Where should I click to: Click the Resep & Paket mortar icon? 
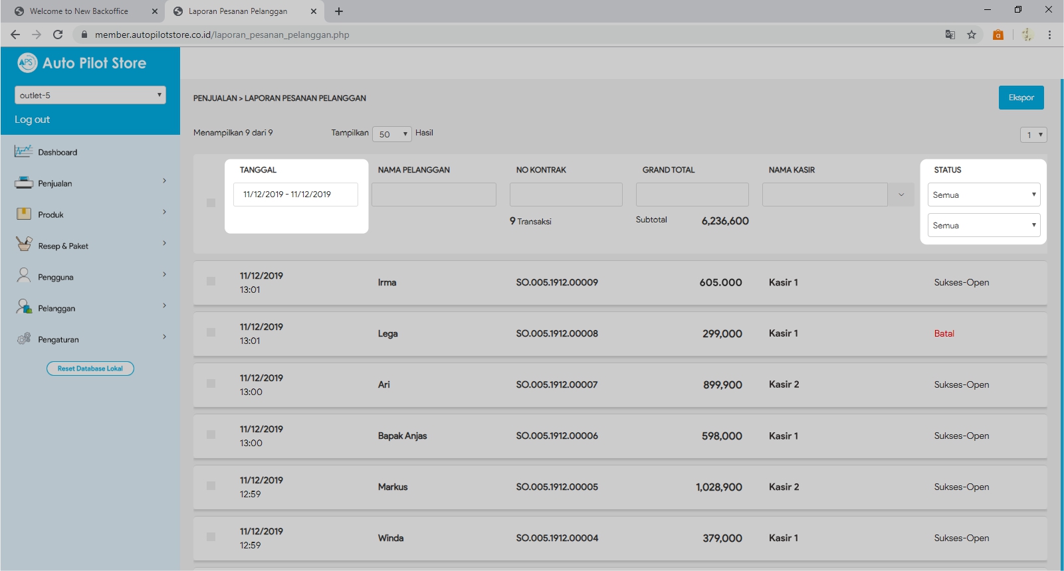point(23,244)
